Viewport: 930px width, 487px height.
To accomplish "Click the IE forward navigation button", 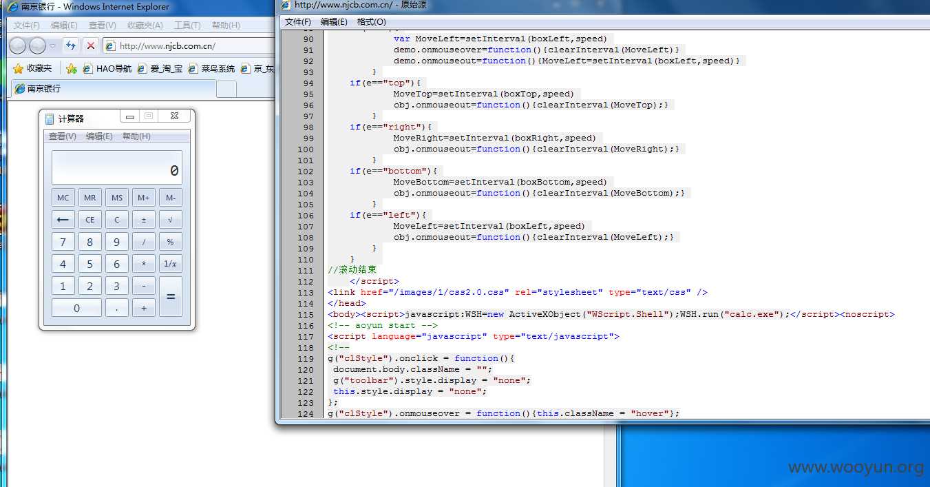I will [37, 46].
